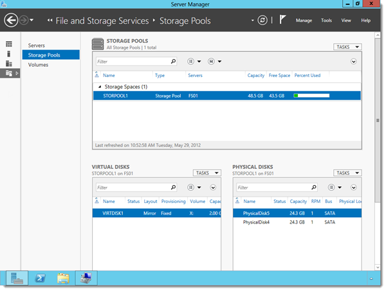Sort storage pools by Percent Used column
This screenshot has width=386, height=291.
click(x=308, y=75)
